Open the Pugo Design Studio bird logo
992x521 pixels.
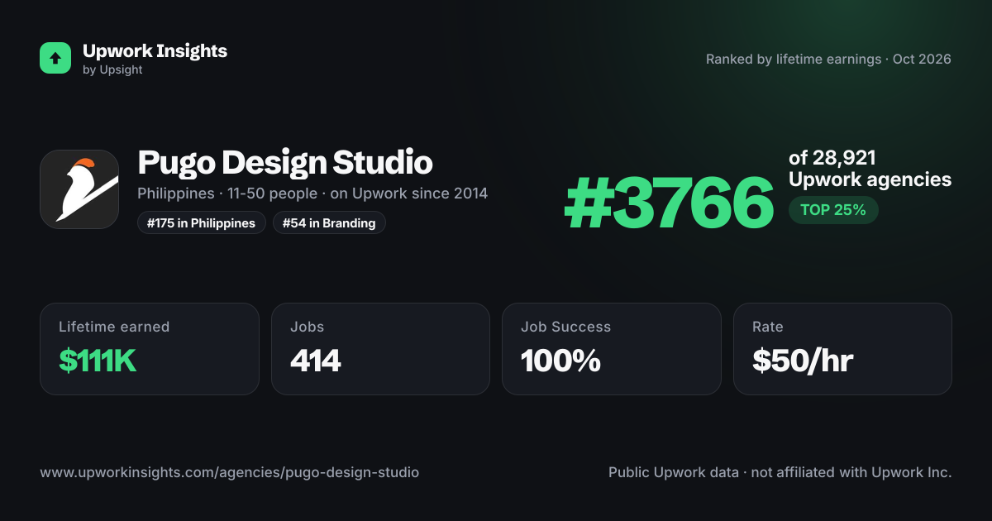pyautogui.click(x=79, y=189)
